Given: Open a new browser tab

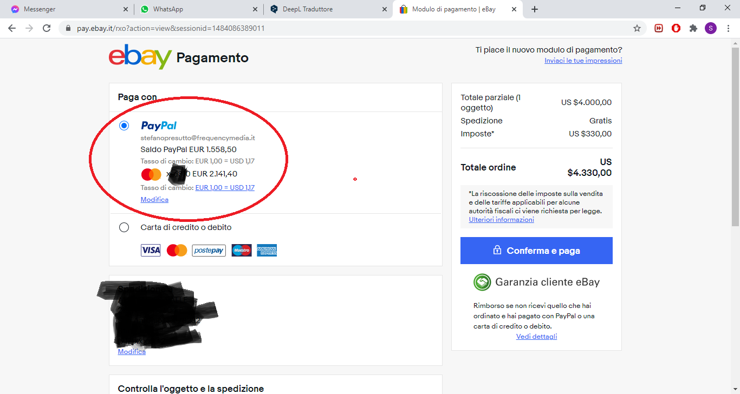Looking at the screenshot, I should (535, 9).
